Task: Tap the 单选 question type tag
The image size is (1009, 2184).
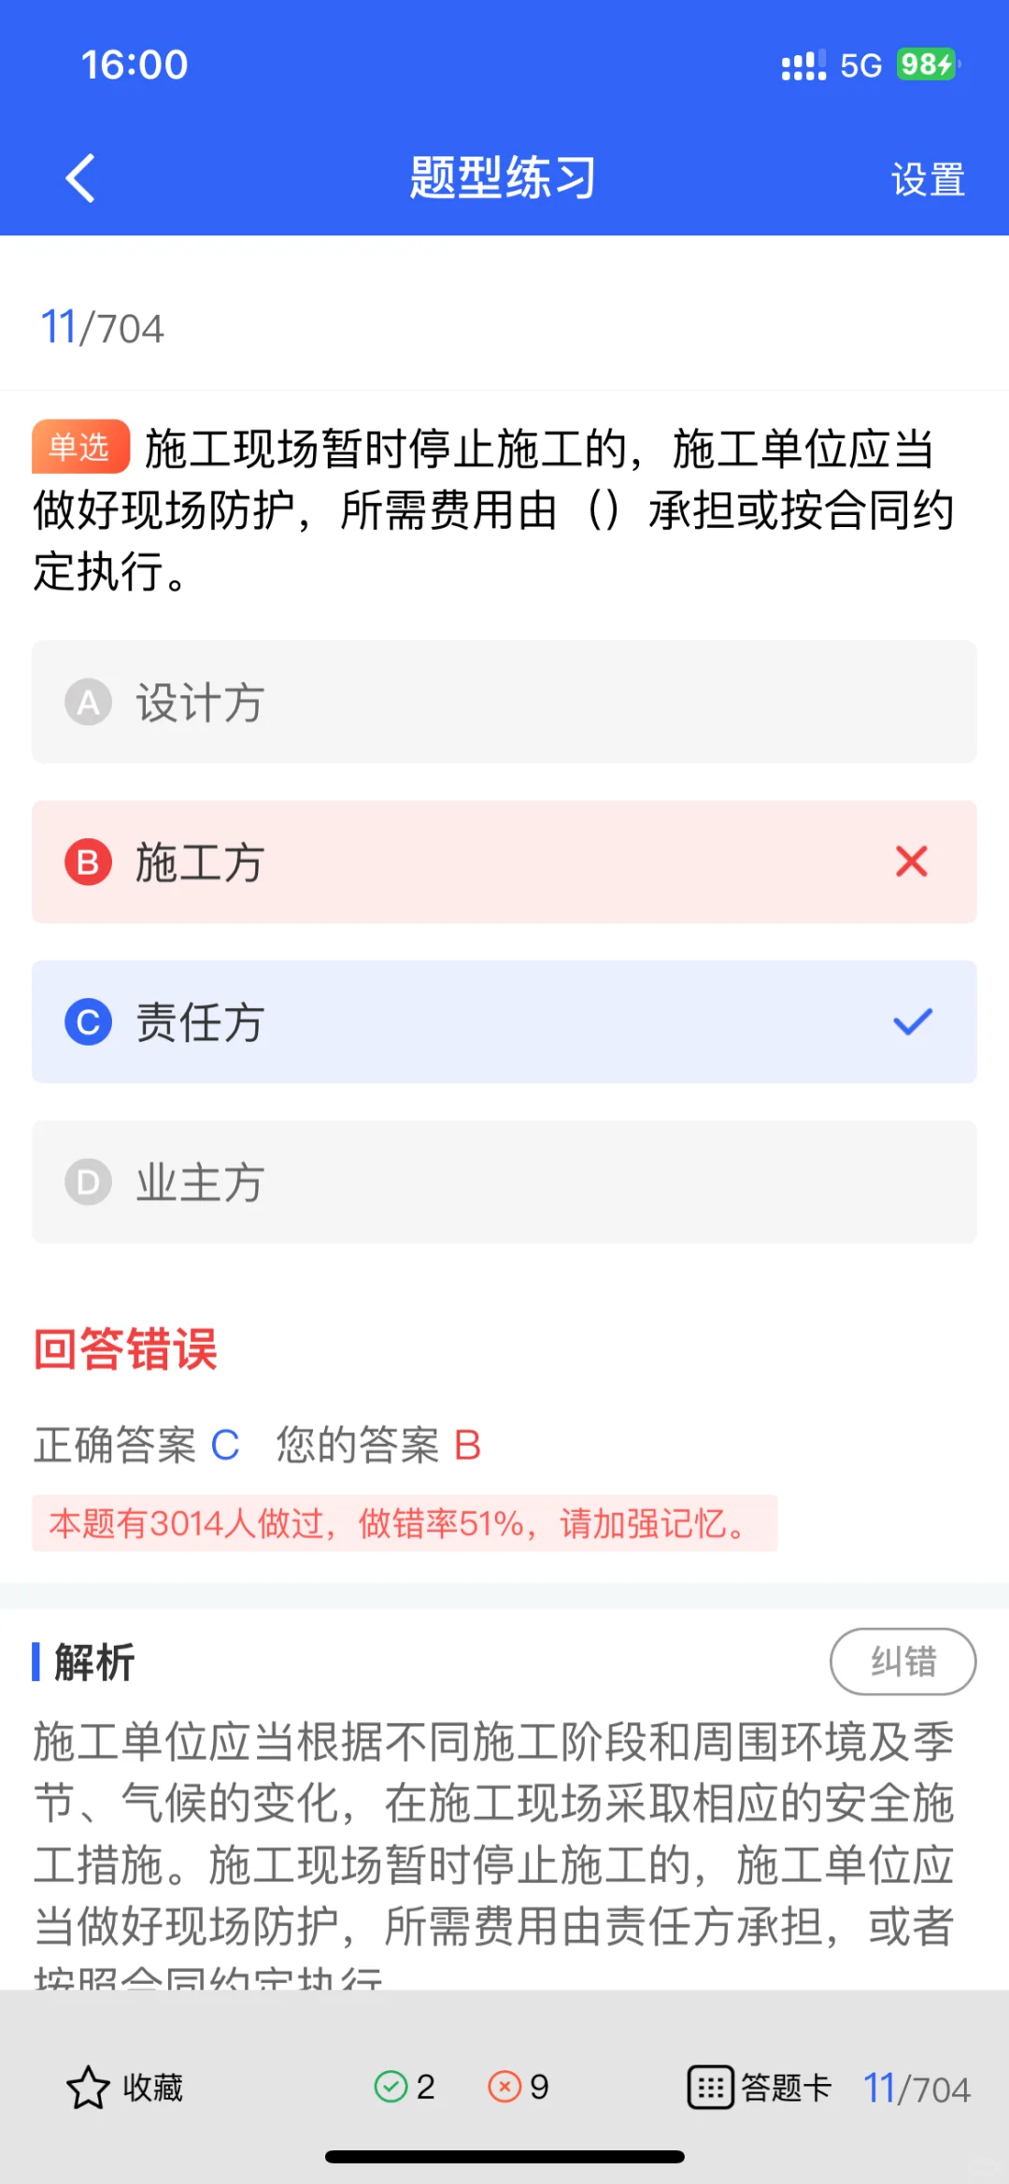Action: [80, 447]
